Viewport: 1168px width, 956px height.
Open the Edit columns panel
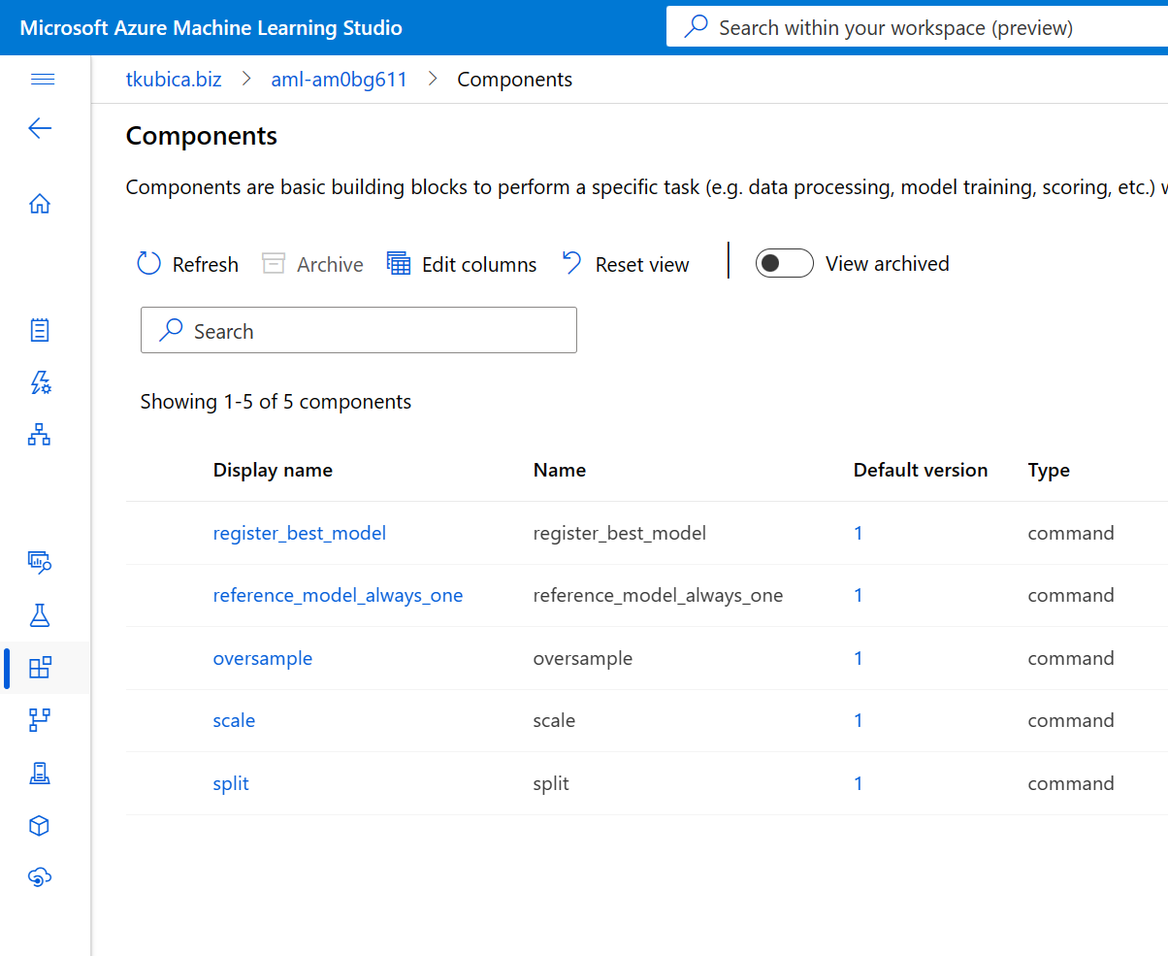pos(462,264)
